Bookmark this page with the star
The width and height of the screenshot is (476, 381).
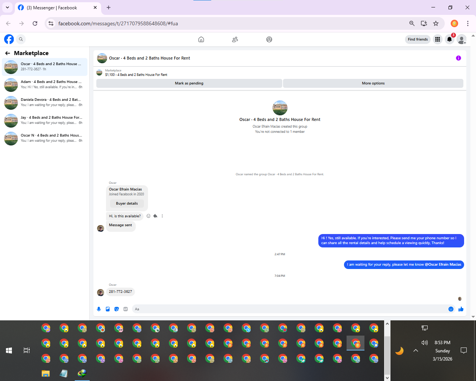tap(436, 23)
